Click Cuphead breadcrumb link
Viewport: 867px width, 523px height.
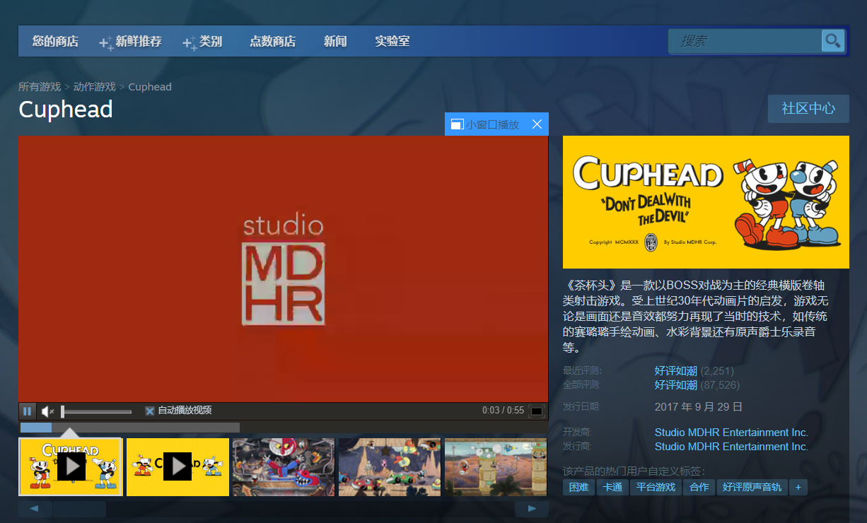[x=150, y=87]
